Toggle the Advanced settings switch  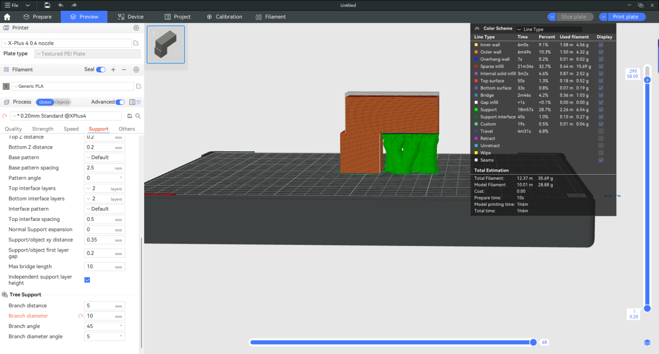pyautogui.click(x=120, y=102)
